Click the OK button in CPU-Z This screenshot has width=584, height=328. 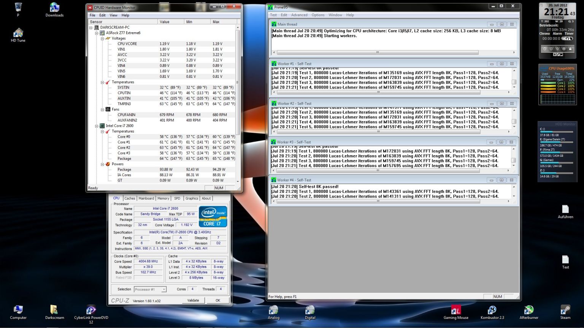coord(218,300)
